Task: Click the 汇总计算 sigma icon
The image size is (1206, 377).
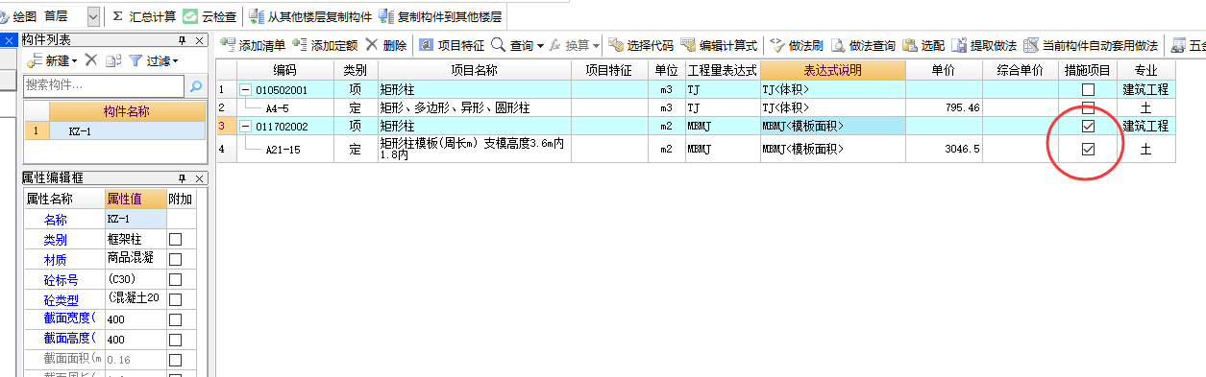Action: pos(117,16)
